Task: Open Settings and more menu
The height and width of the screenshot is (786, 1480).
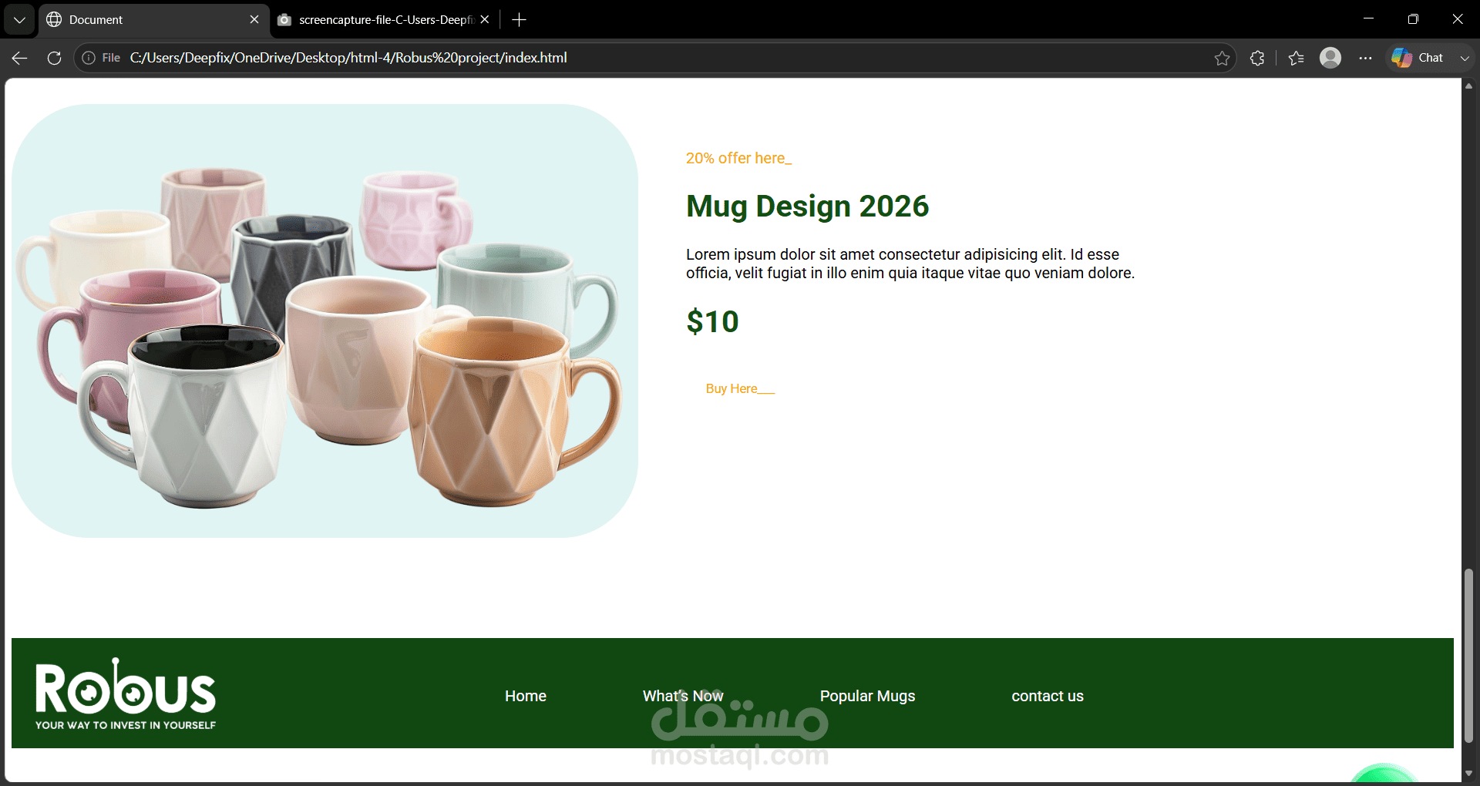Action: click(1365, 58)
